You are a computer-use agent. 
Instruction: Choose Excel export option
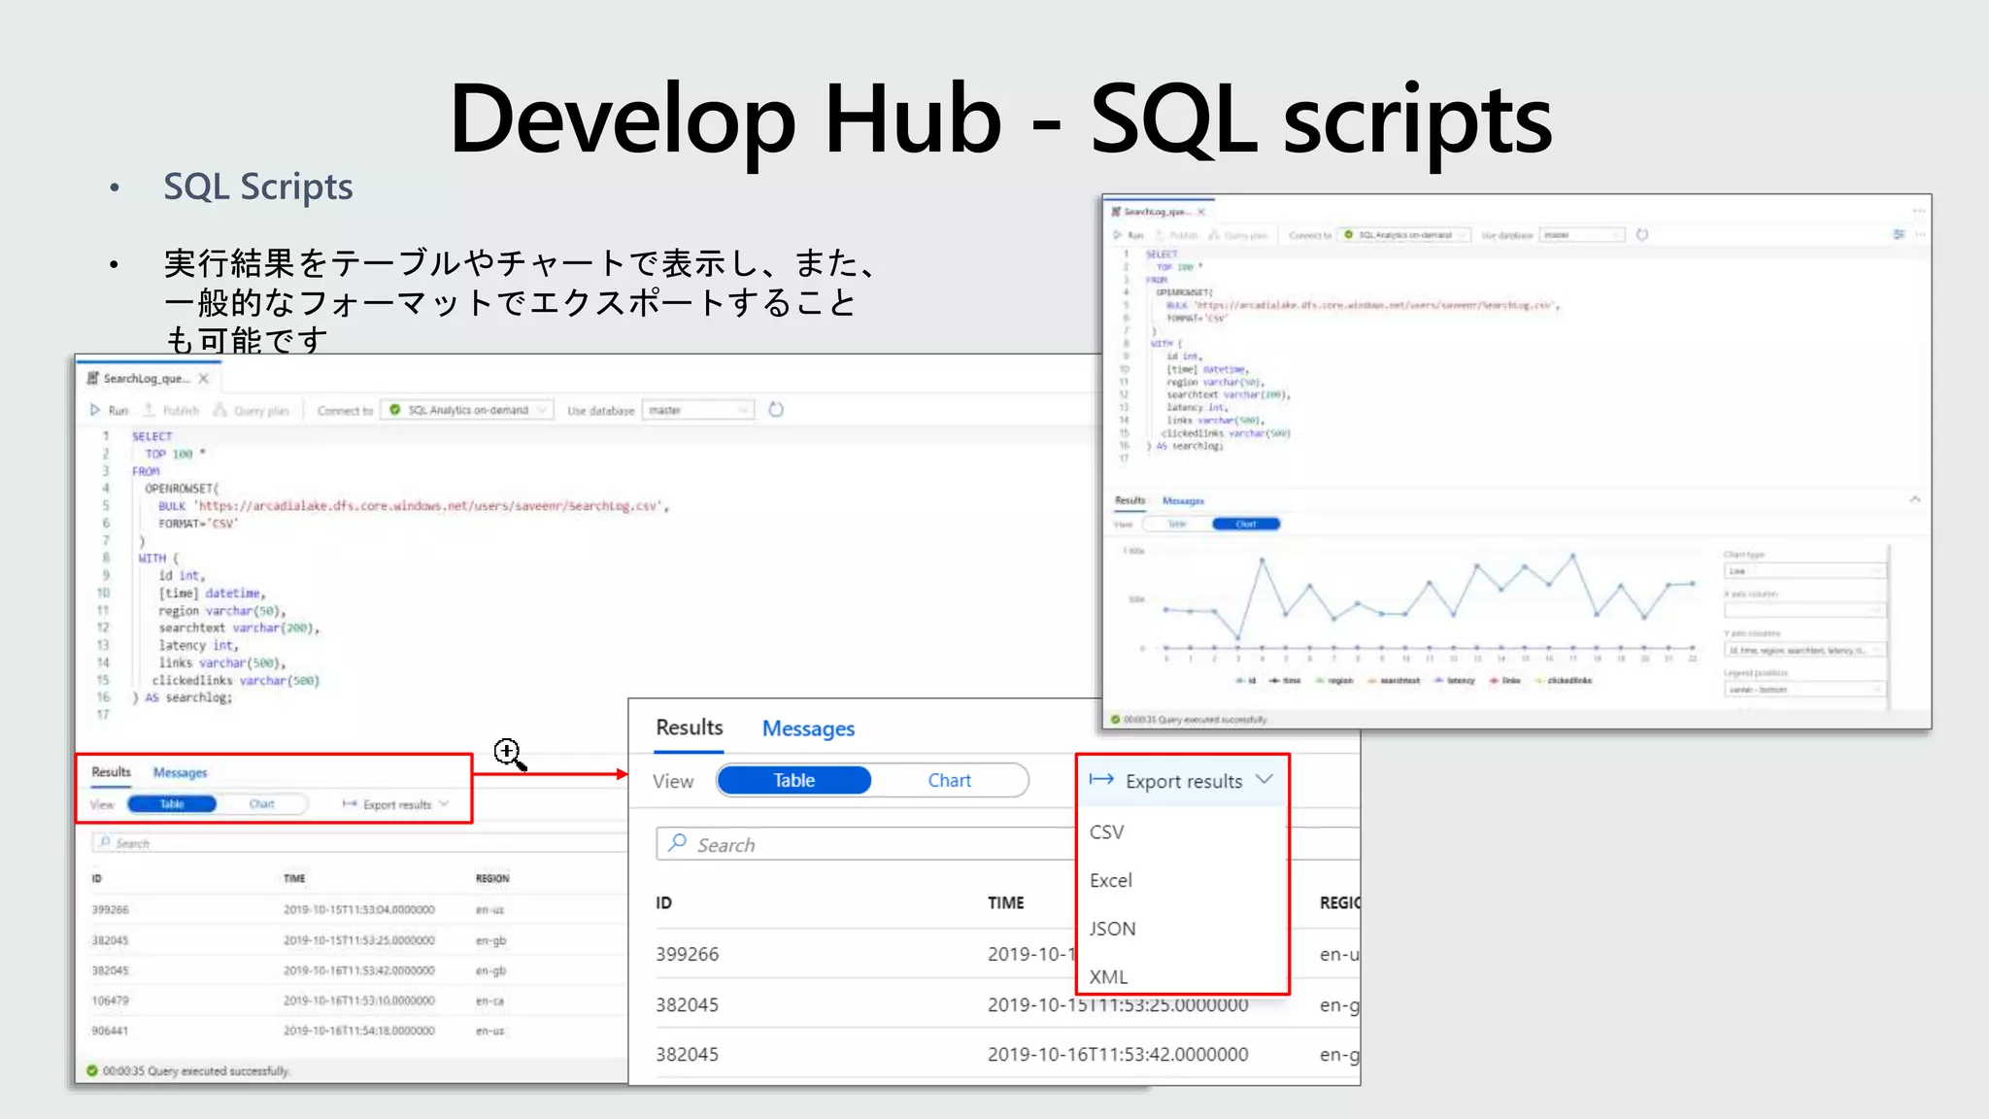click(x=1110, y=880)
